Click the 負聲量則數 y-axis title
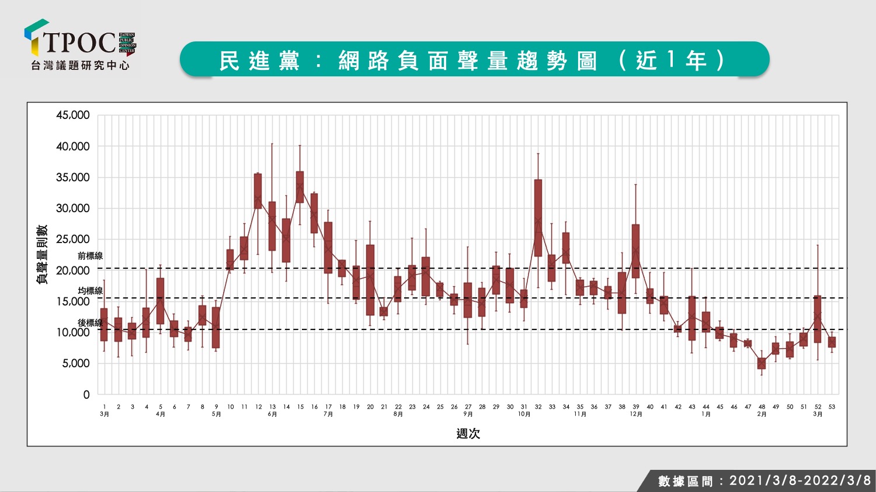This screenshot has width=876, height=492. point(42,255)
